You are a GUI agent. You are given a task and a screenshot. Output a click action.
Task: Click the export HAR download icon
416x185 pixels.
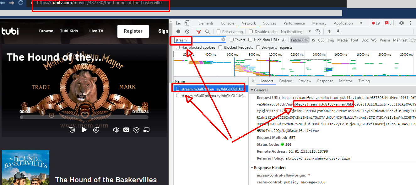(338, 31)
